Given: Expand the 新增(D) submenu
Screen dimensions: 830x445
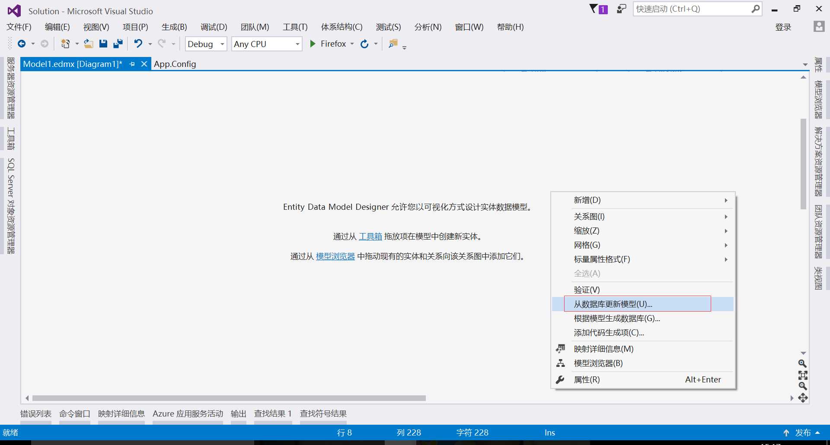Looking at the screenshot, I should [x=643, y=200].
